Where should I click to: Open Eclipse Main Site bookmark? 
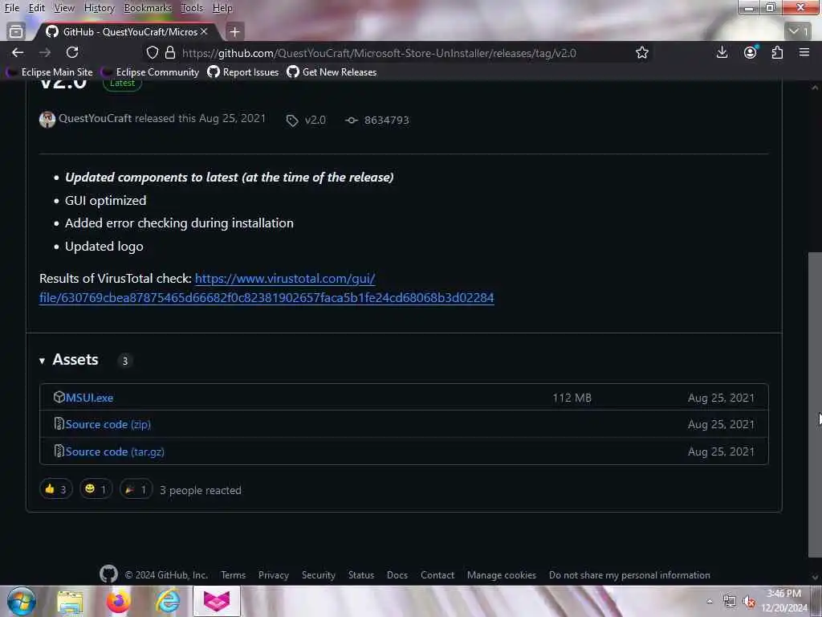[49, 72]
